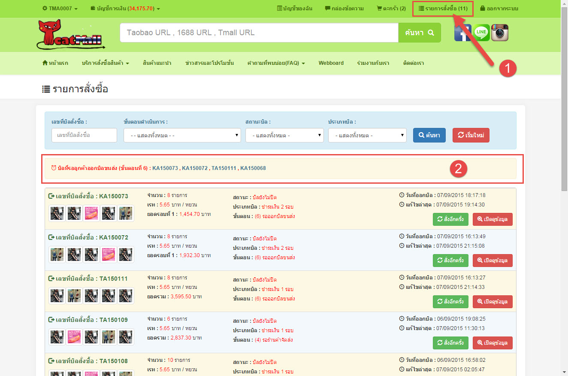Click first product thumbnail of KA150072
The image size is (568, 376).
(57, 255)
